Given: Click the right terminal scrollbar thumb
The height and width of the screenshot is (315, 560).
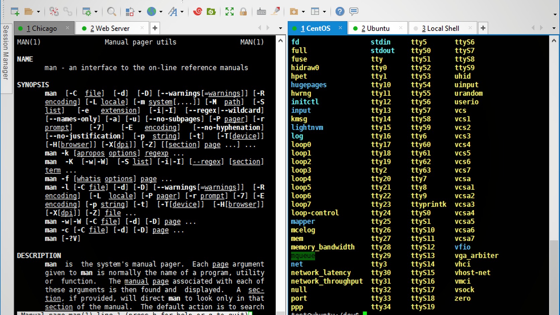Looking at the screenshot, I should coord(554,277).
